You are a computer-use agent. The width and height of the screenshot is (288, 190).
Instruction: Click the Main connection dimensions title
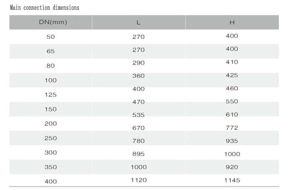[x=44, y=7]
